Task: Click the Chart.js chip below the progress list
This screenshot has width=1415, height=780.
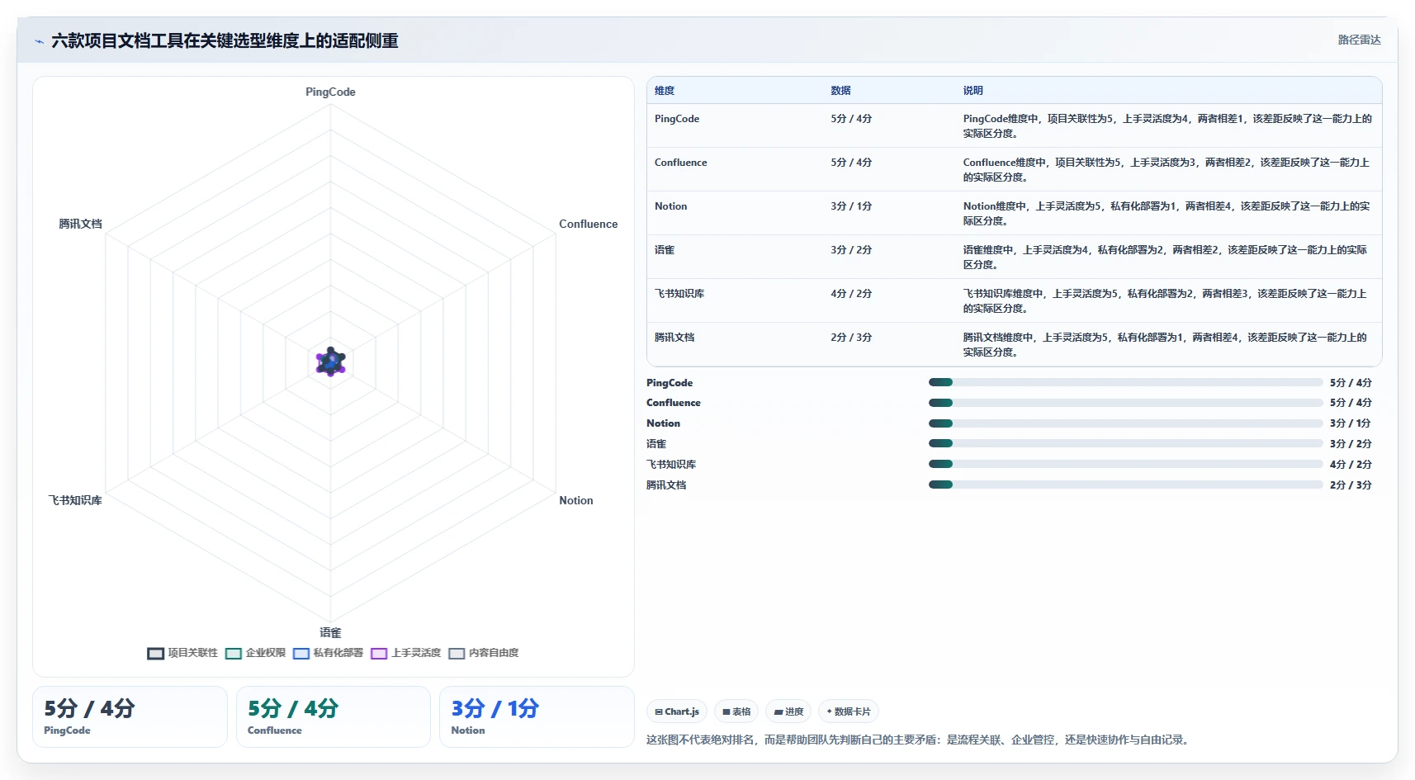Action: [677, 711]
